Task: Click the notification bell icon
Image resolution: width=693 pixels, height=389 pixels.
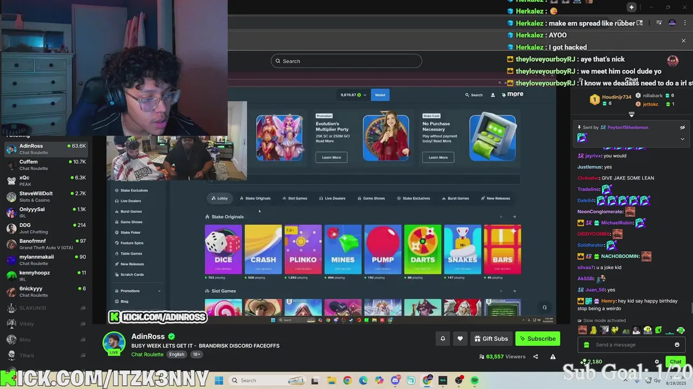Action: (x=442, y=339)
